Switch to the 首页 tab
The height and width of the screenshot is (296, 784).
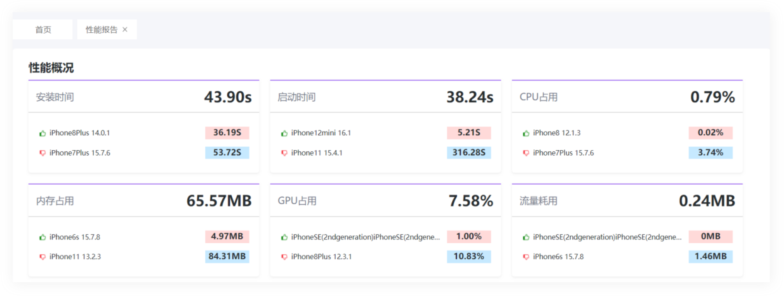pos(43,29)
